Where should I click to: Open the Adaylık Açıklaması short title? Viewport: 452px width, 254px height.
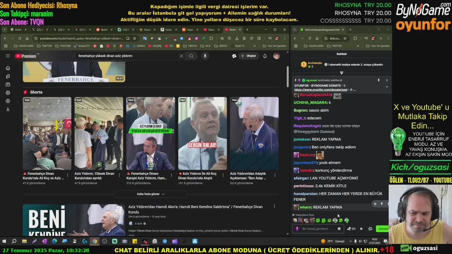[248, 176]
